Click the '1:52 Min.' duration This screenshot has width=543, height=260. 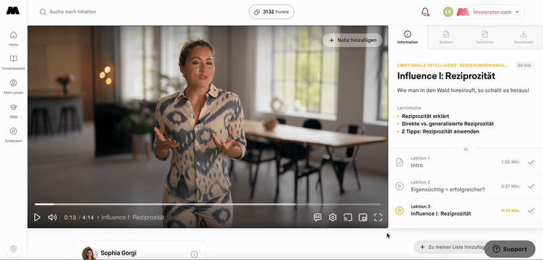[x=510, y=162]
